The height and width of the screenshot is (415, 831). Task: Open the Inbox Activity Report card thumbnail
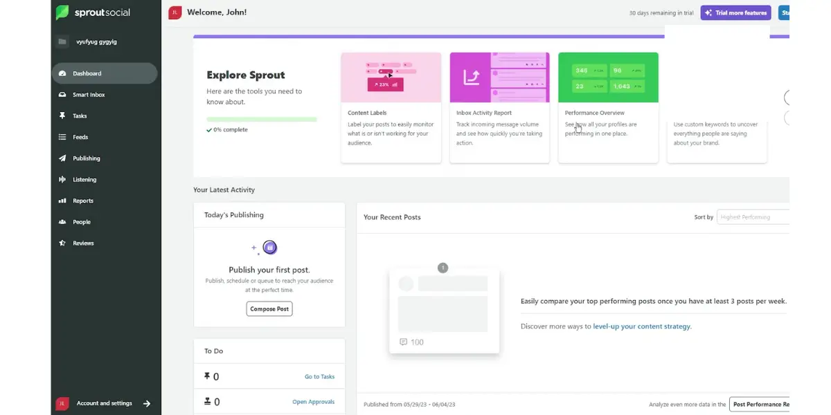tap(499, 77)
